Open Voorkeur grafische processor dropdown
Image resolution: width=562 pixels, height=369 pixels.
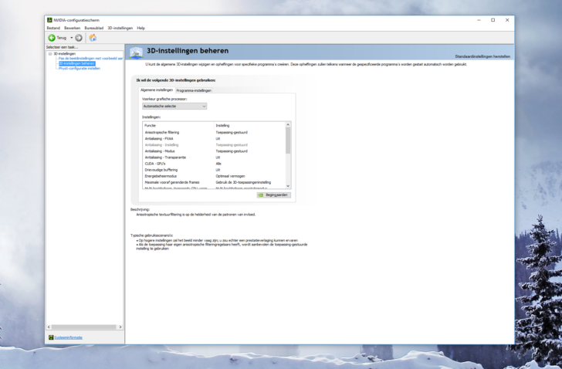tap(174, 107)
